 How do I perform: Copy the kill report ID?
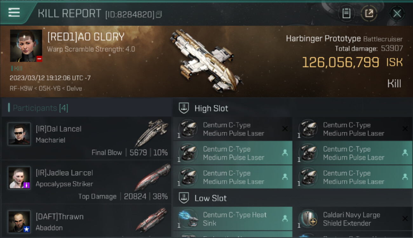click(x=159, y=14)
